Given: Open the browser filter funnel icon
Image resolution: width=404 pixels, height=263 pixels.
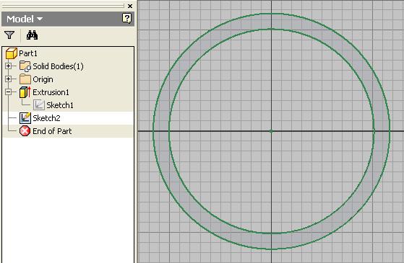Looking at the screenshot, I should (9, 35).
